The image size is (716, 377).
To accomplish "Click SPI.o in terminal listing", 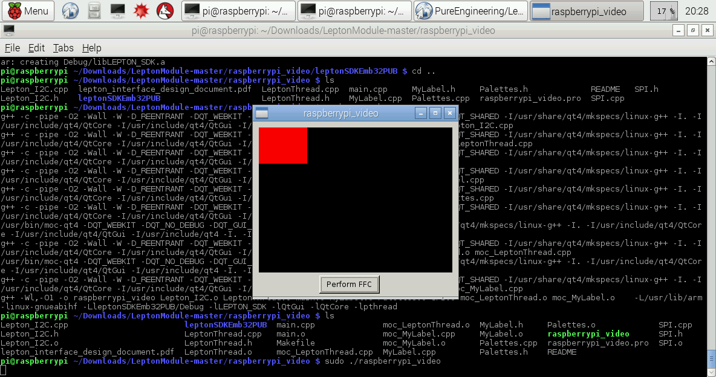I will (x=670, y=343).
